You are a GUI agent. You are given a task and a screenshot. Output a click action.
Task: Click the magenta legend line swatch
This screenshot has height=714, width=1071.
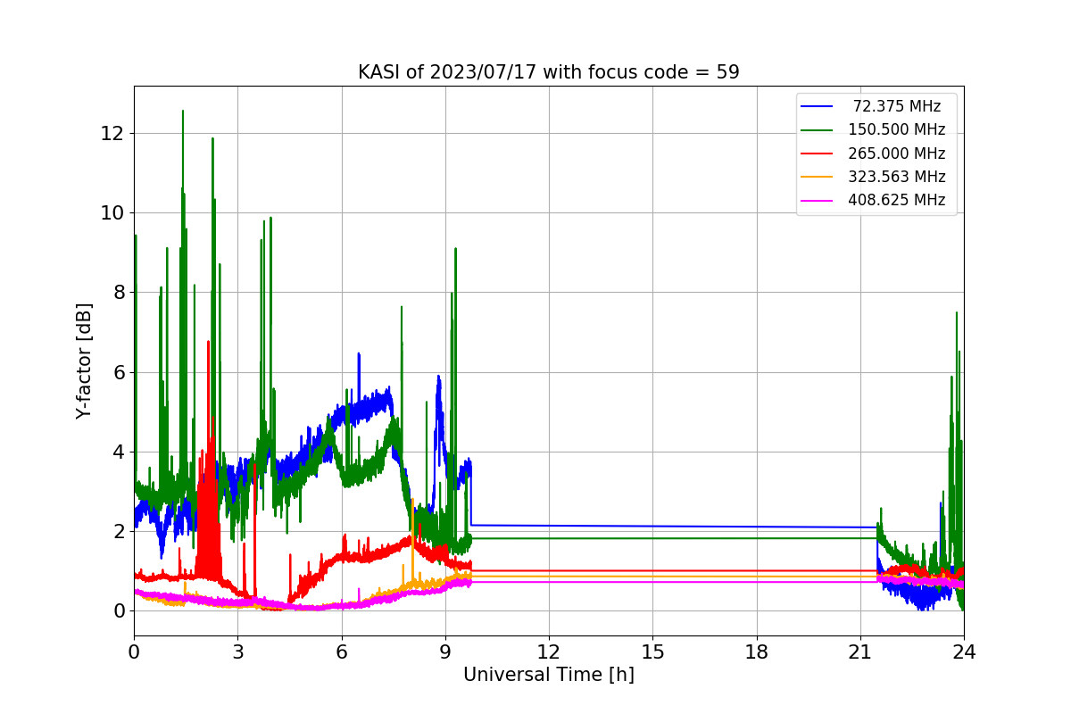click(817, 201)
